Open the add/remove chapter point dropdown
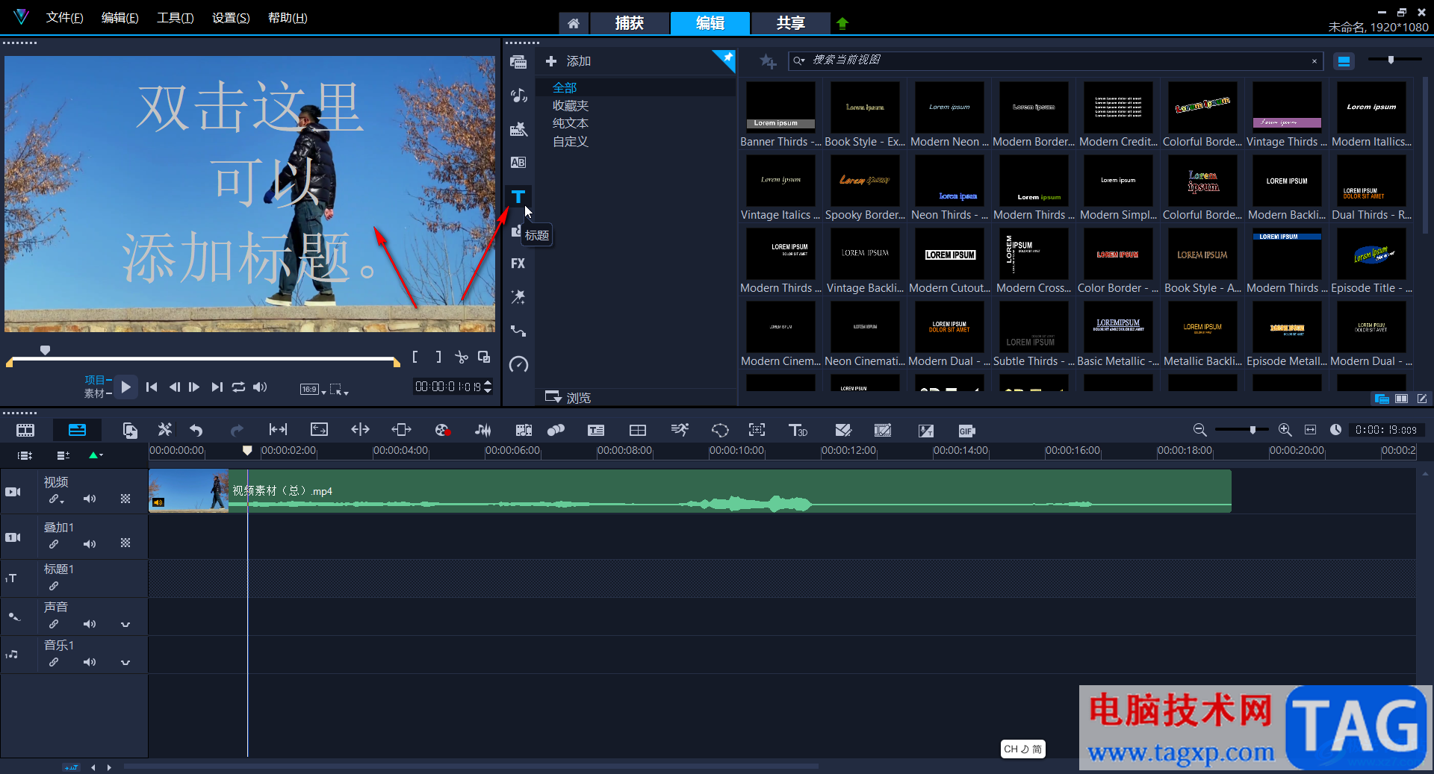The height and width of the screenshot is (774, 1434). click(96, 455)
